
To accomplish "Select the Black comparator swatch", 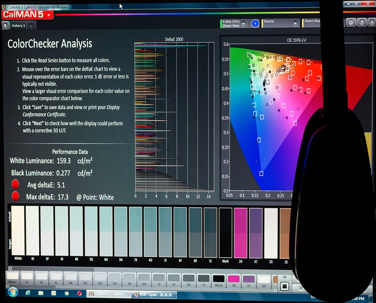I will click(x=225, y=233).
